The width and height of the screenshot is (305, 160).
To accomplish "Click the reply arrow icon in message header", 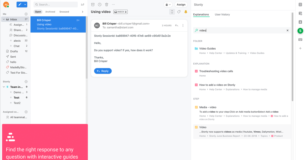I will pyautogui.click(x=176, y=25).
